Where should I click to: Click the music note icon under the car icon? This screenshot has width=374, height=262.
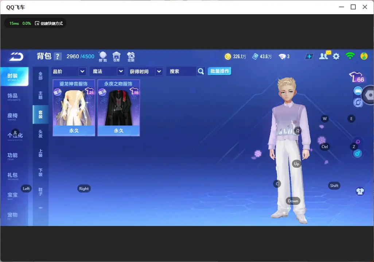pos(358,102)
